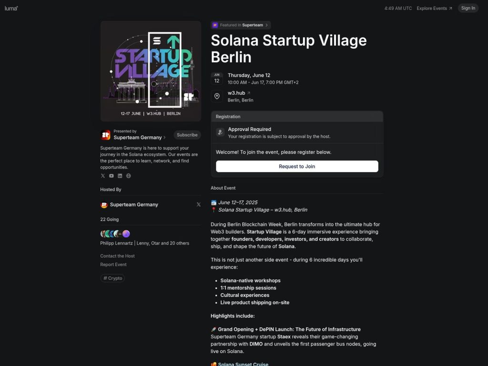
Task: Open Superteam Germany's X profile icon
Action: [x=103, y=176]
